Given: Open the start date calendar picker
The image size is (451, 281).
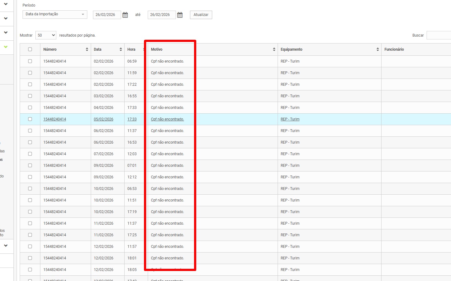Looking at the screenshot, I should 125,15.
